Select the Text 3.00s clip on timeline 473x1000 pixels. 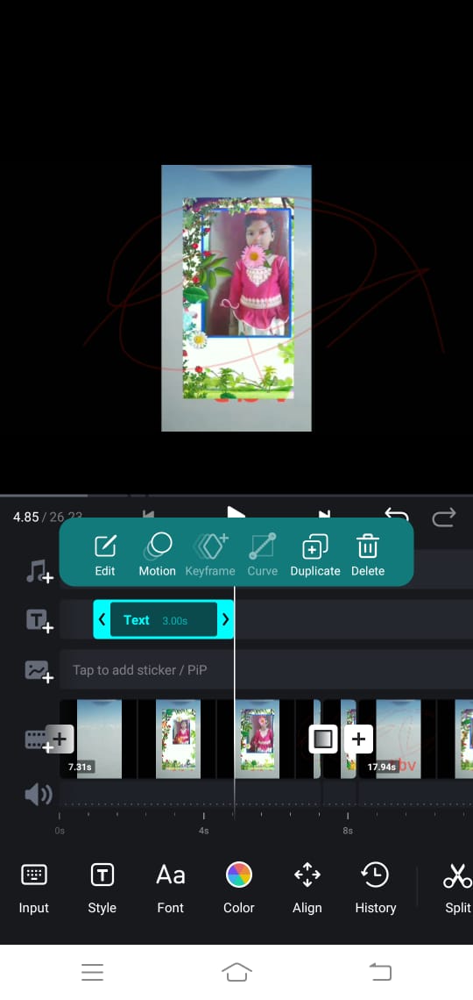click(x=164, y=619)
